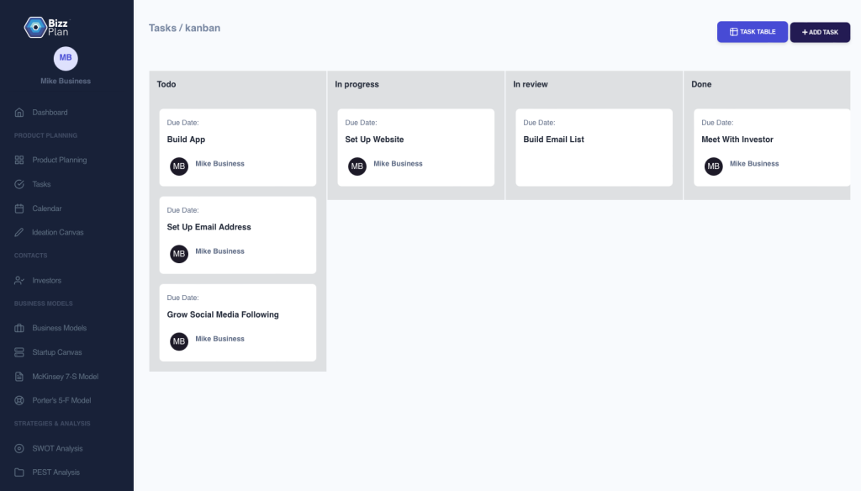Open the Build App task card
The height and width of the screenshot is (491, 861).
tap(237, 140)
